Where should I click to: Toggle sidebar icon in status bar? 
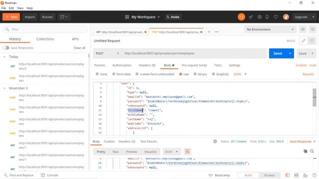[288, 175]
